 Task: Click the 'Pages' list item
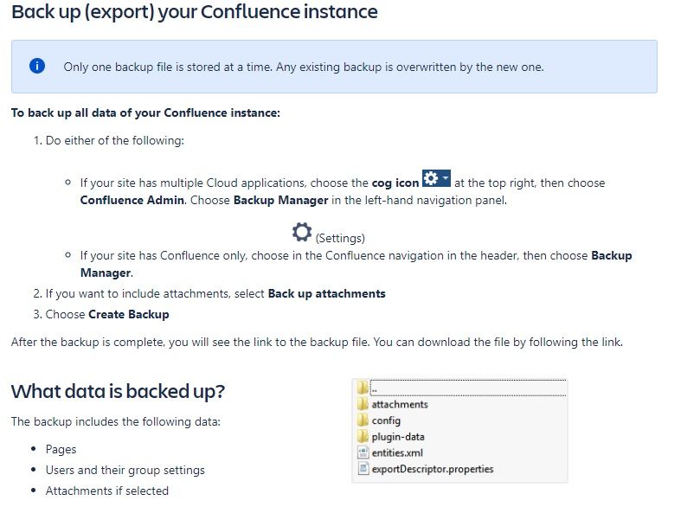(x=61, y=449)
